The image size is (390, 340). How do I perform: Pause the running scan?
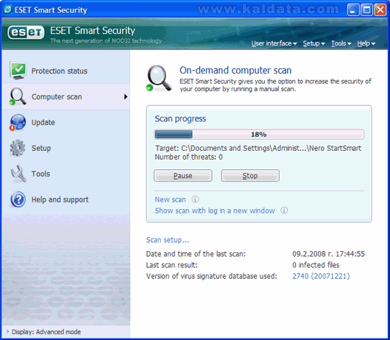183,176
